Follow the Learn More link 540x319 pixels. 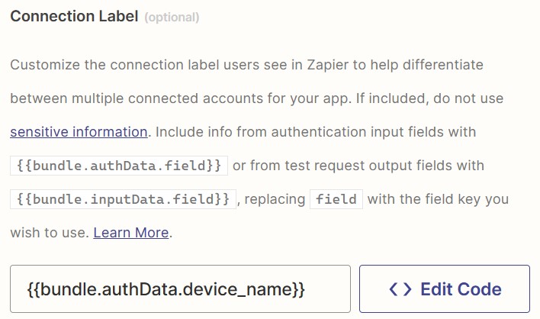130,233
